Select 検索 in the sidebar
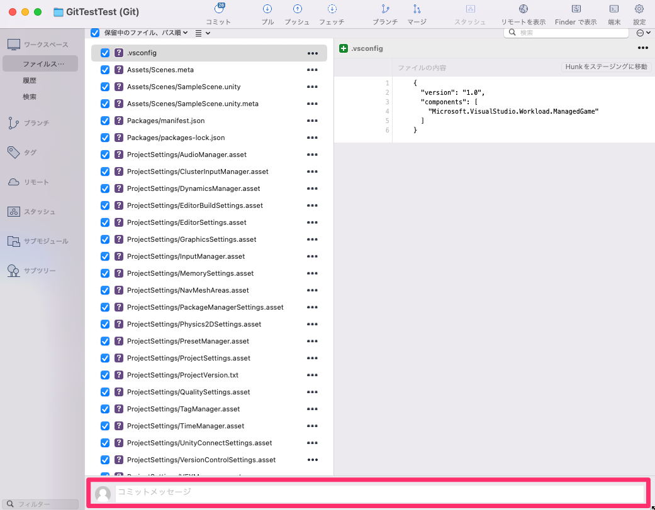This screenshot has width=655, height=510. coord(30,97)
